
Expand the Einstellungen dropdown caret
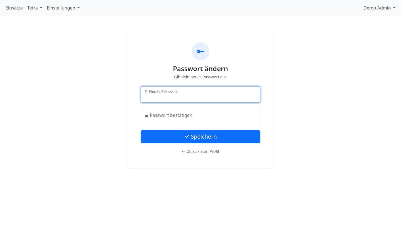pyautogui.click(x=79, y=8)
